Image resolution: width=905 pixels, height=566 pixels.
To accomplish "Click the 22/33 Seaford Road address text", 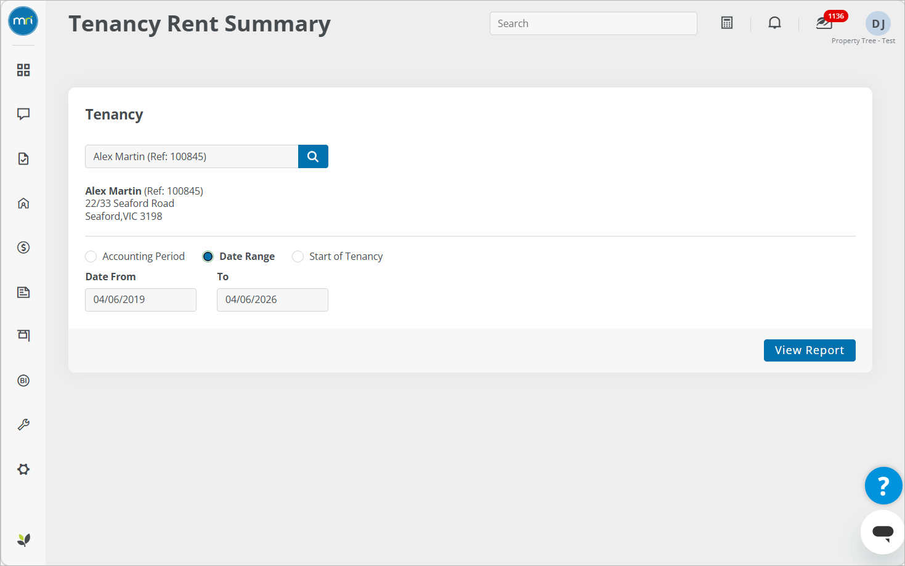I will (130, 203).
